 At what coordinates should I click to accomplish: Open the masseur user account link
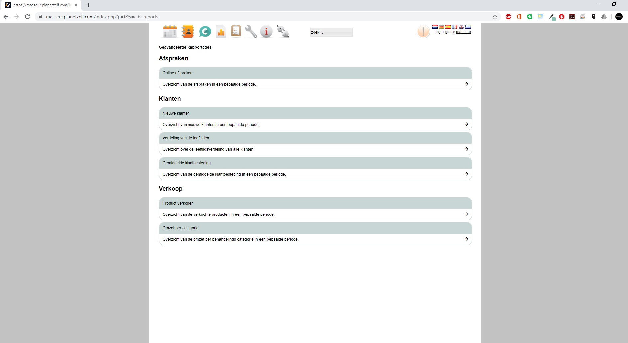tap(463, 32)
